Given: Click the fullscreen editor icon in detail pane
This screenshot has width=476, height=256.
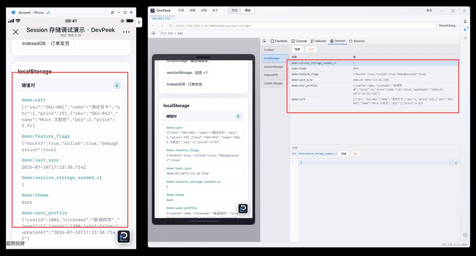Looking at the screenshot, I should pyautogui.click(x=451, y=163).
